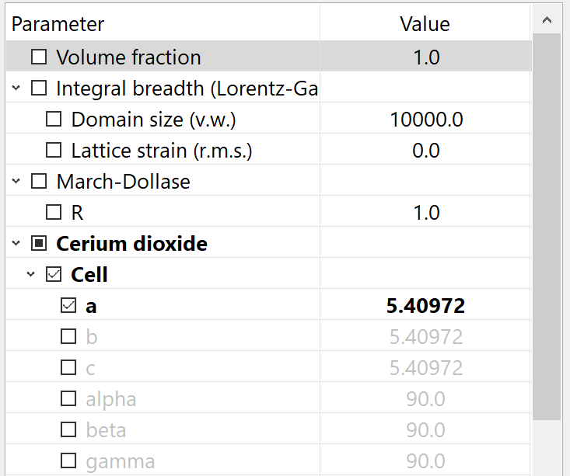This screenshot has height=476, width=570.
Task: Select the Cerium dioxide tree row
Action: click(269, 243)
